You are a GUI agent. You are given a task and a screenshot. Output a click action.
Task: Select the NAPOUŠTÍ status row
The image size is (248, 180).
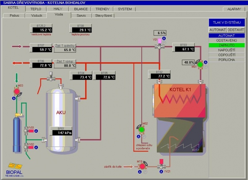coord(227,50)
